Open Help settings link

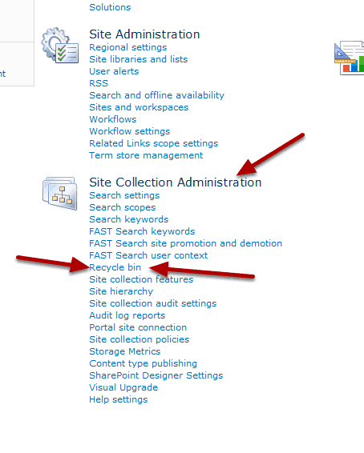pyautogui.click(x=119, y=400)
